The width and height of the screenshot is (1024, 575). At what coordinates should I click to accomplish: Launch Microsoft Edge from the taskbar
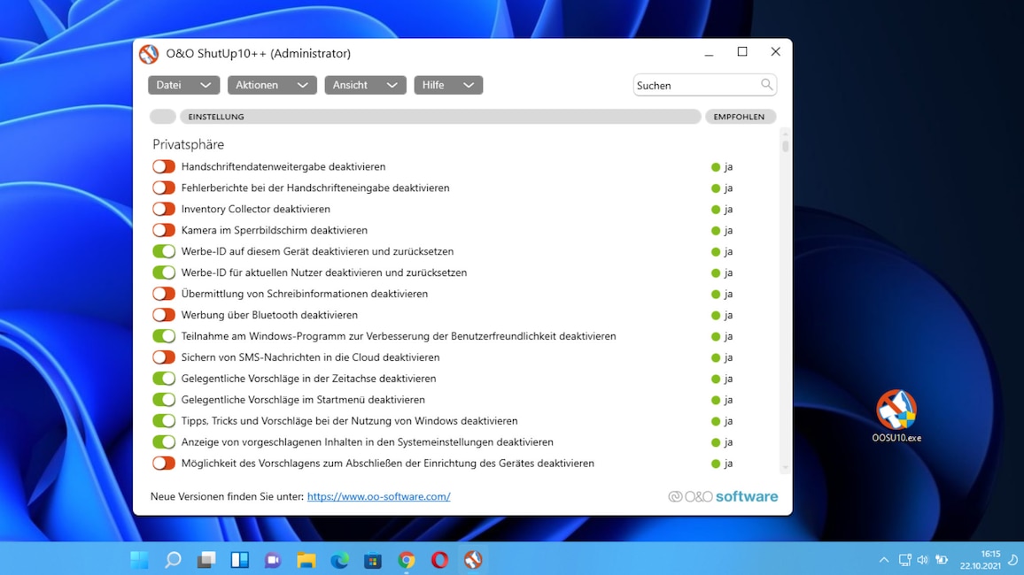point(339,560)
